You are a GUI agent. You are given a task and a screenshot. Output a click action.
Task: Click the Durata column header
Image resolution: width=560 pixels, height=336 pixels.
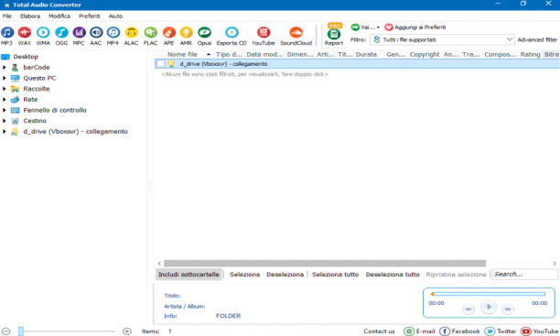(366, 54)
